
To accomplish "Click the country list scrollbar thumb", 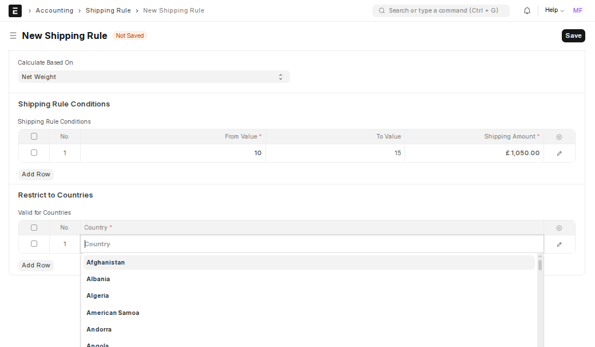I will point(540,265).
